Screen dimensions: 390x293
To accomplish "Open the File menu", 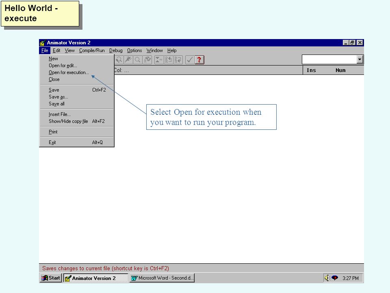I will point(45,50).
